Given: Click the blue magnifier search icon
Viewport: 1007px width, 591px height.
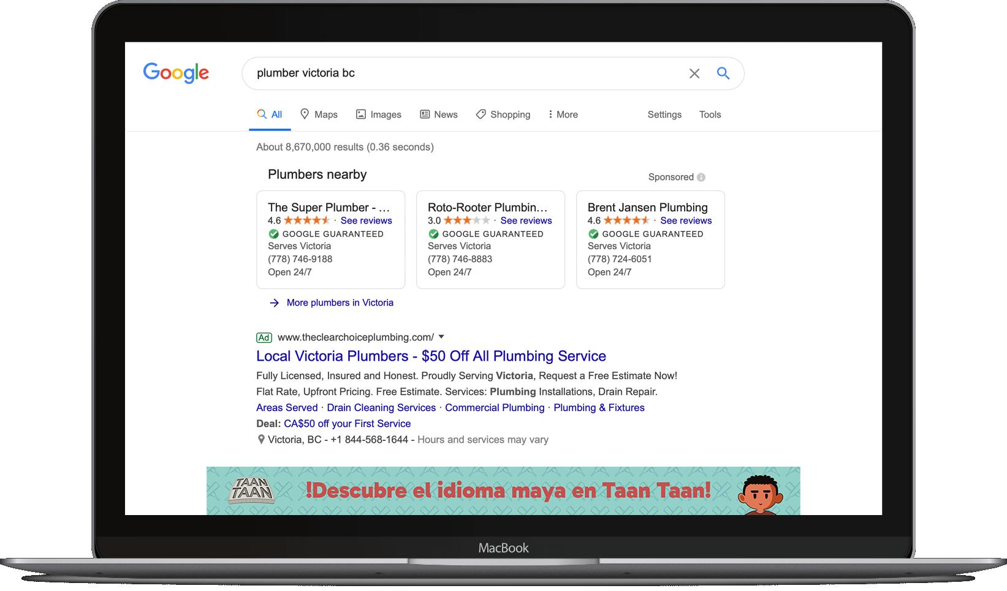Looking at the screenshot, I should pyautogui.click(x=723, y=73).
